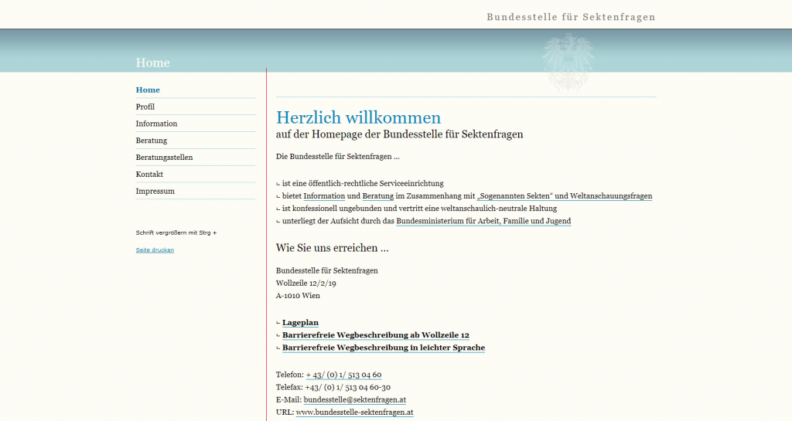Open Beratungsstellen page from sidebar
The height and width of the screenshot is (421, 792).
(164, 158)
